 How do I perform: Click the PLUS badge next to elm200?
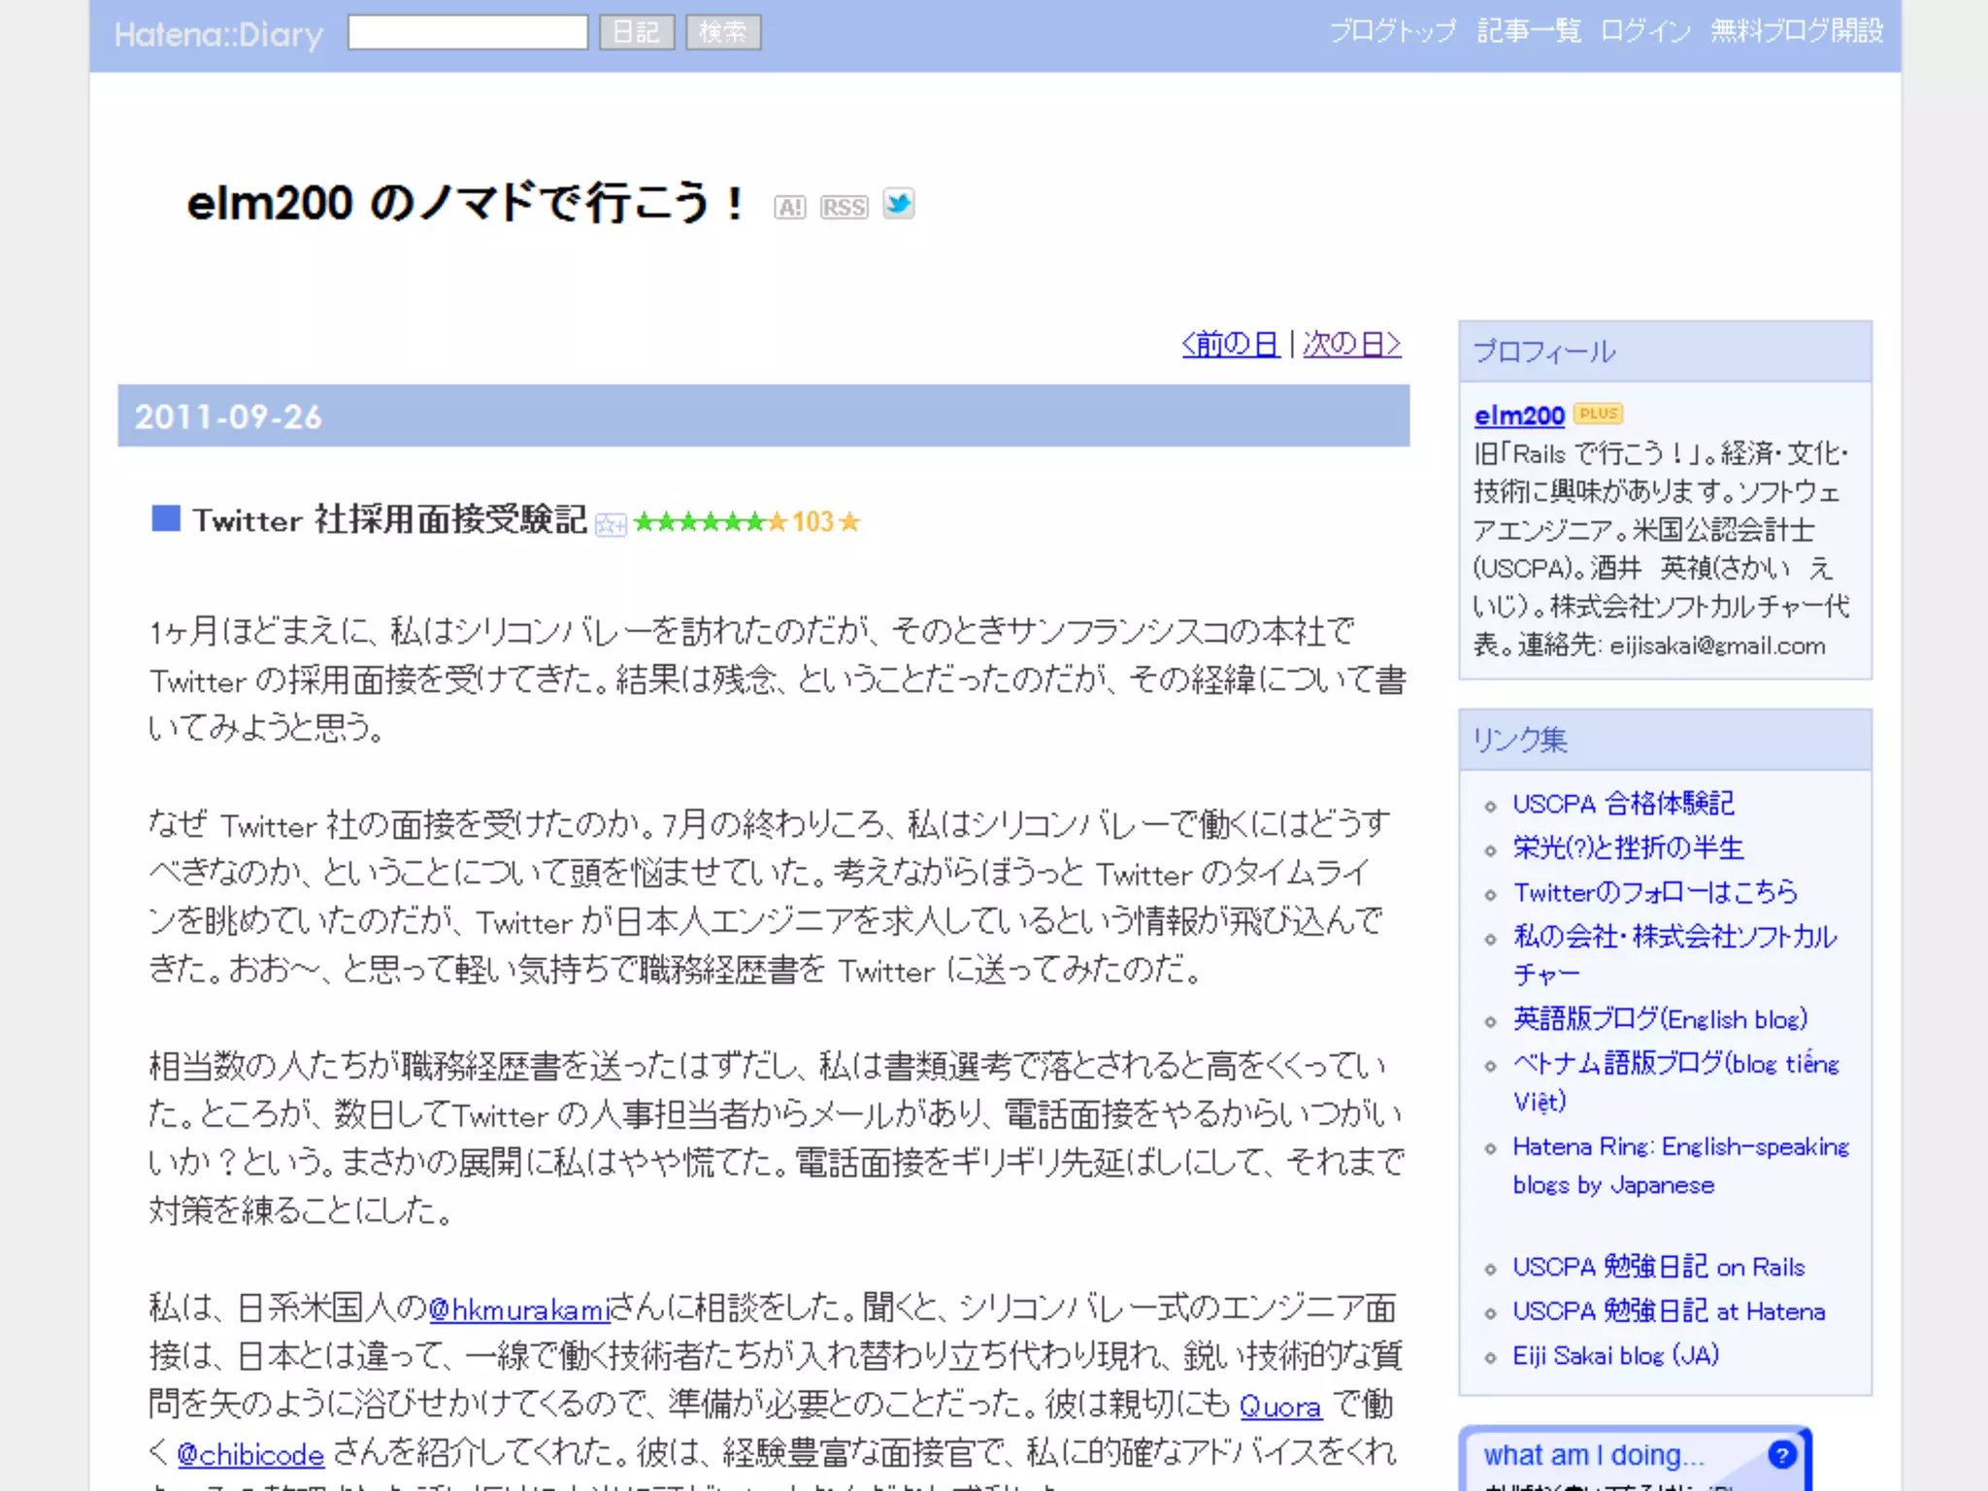[1598, 414]
